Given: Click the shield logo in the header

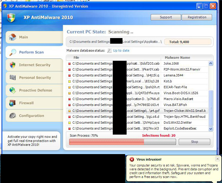Looking at the screenshot, I should pyautogui.click(x=11, y=18).
